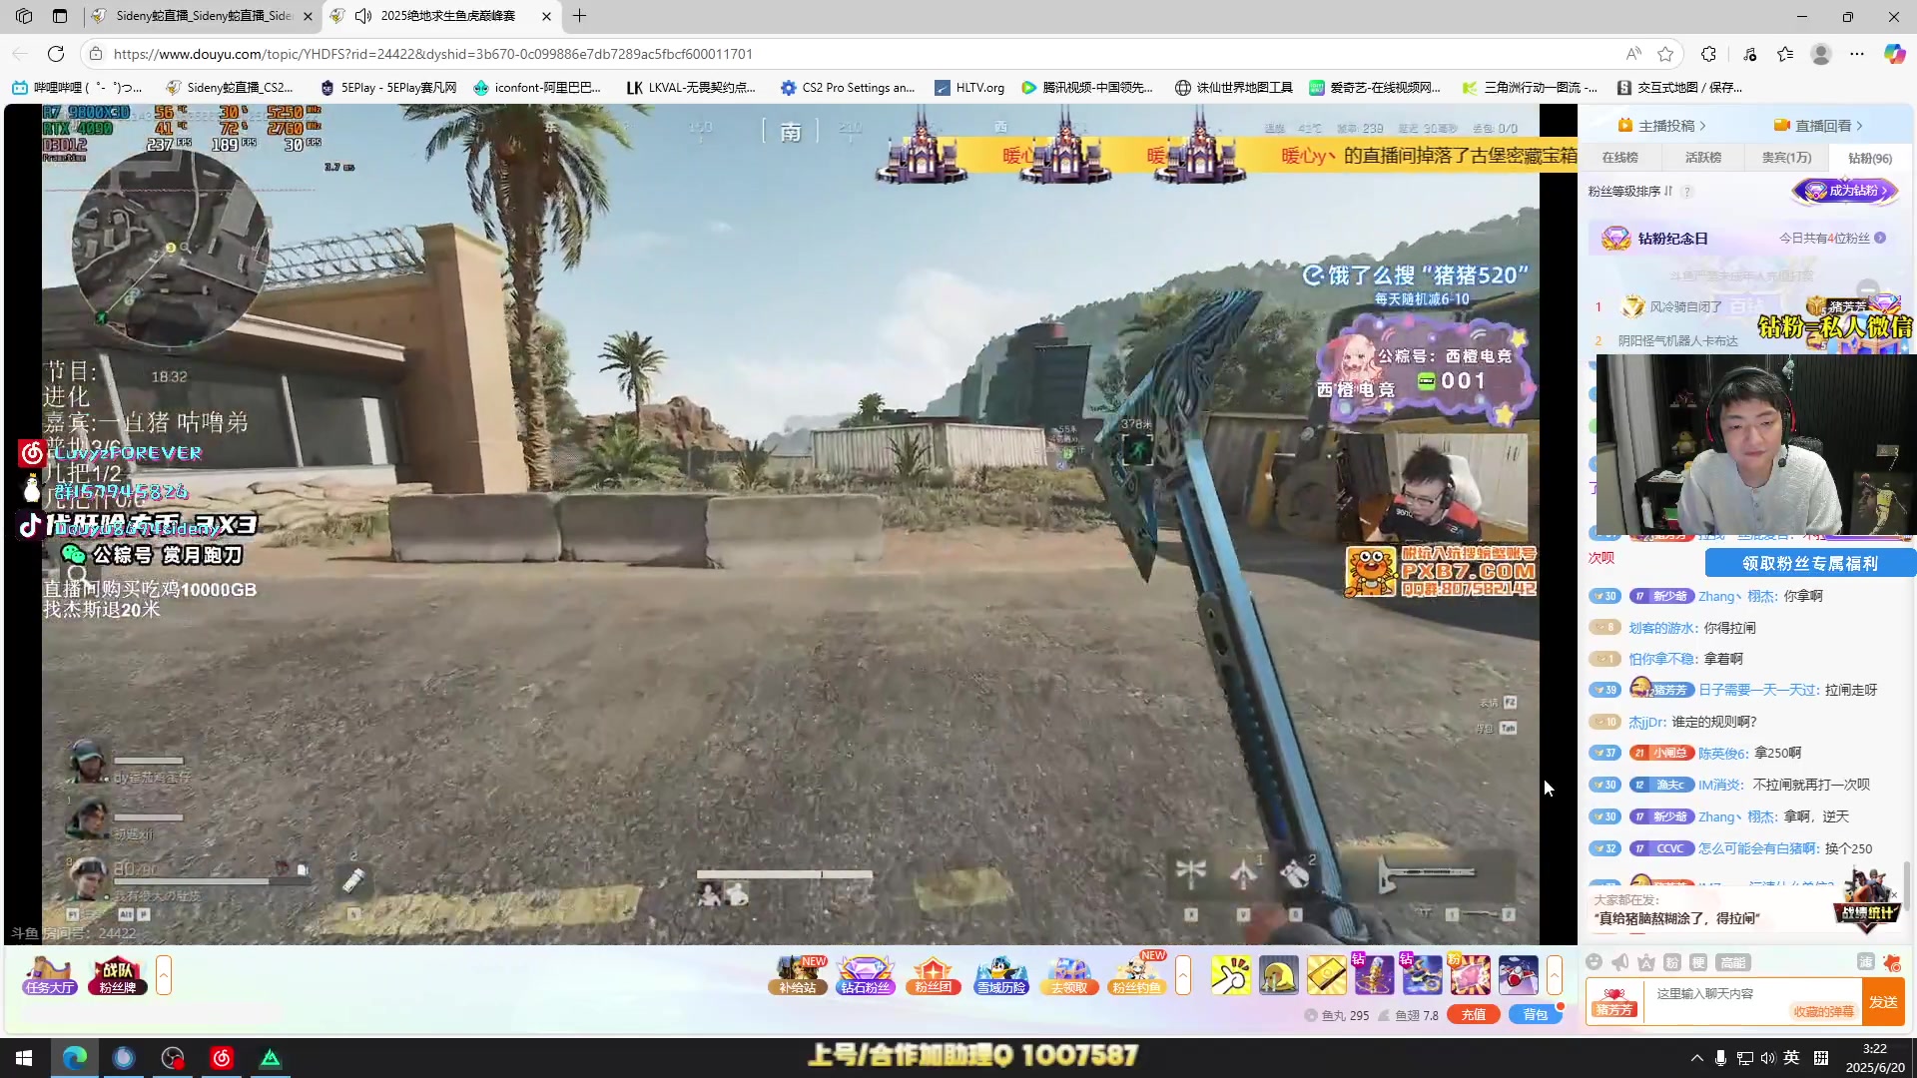Switch to the 活跃榜 tab
This screenshot has width=1917, height=1078.
click(1702, 158)
